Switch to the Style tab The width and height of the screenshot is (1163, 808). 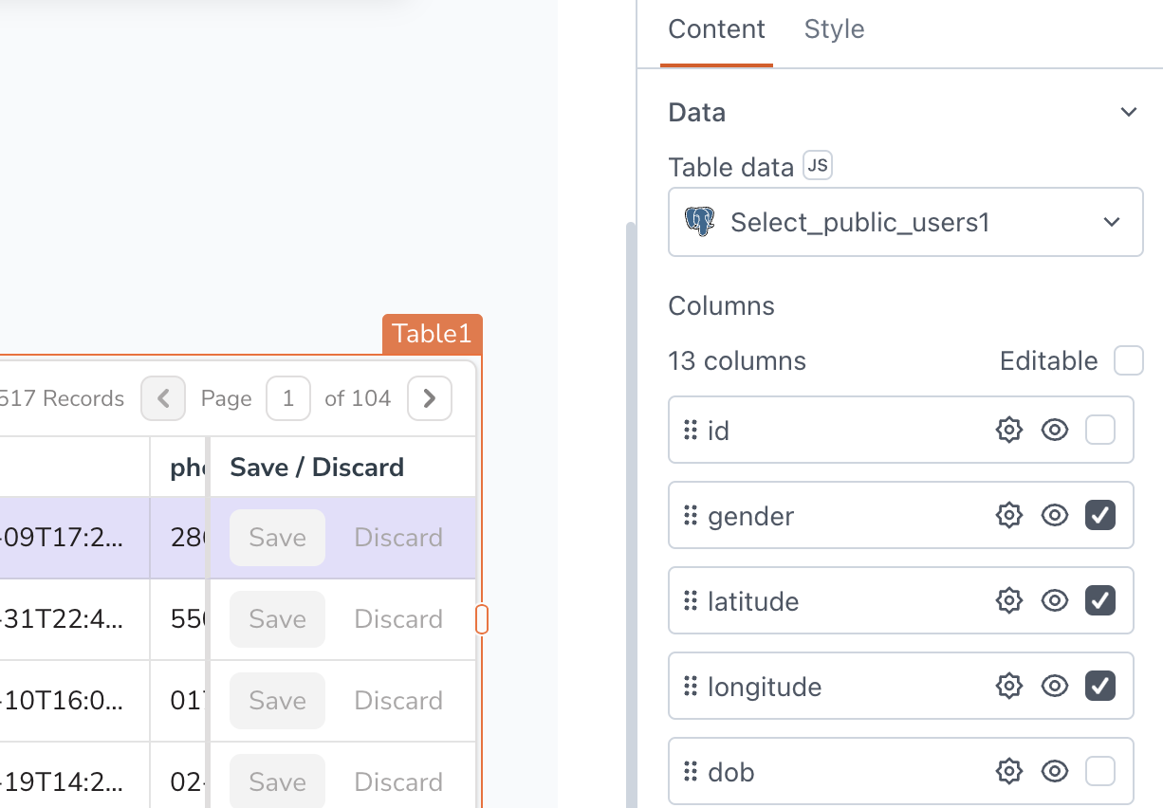pos(834,29)
